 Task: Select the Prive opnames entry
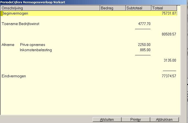click(33, 45)
